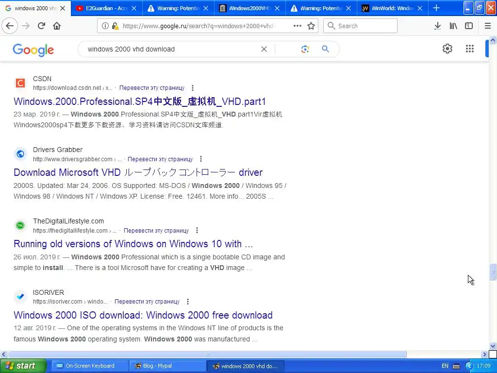
Task: Open more options for TheDigitalLifestyle.com result
Action: (197, 230)
